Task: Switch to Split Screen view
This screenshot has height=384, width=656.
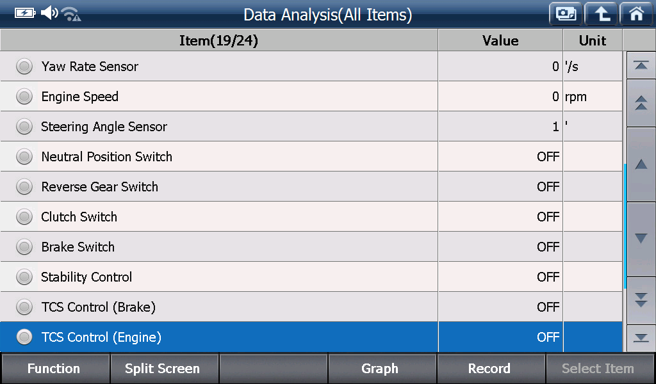Action: (163, 368)
